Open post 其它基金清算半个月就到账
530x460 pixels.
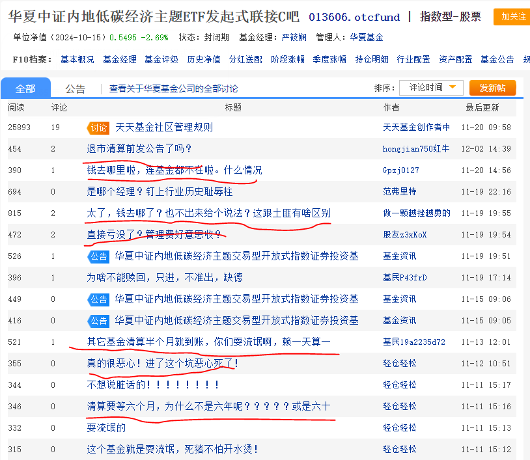pos(208,342)
